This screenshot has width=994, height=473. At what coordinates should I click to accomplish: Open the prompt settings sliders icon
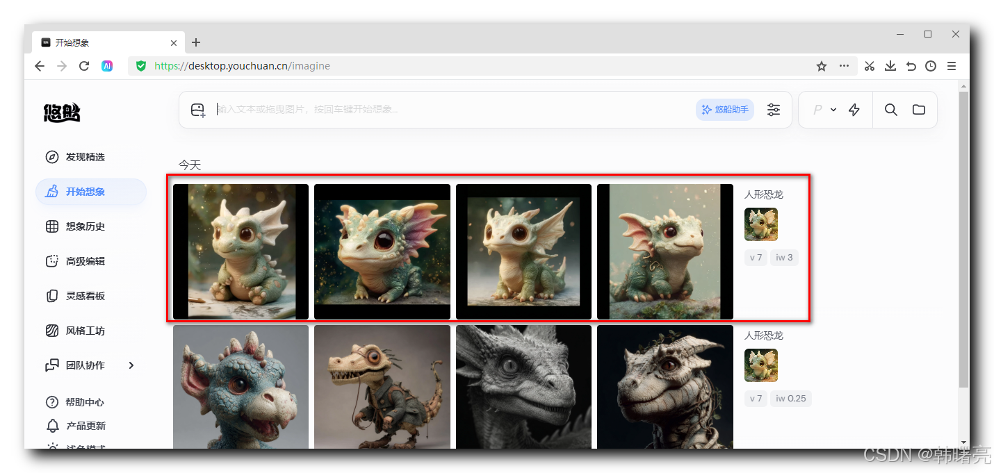[774, 110]
